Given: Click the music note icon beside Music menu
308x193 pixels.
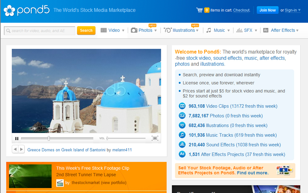Looking at the screenshot, I should (208, 30).
